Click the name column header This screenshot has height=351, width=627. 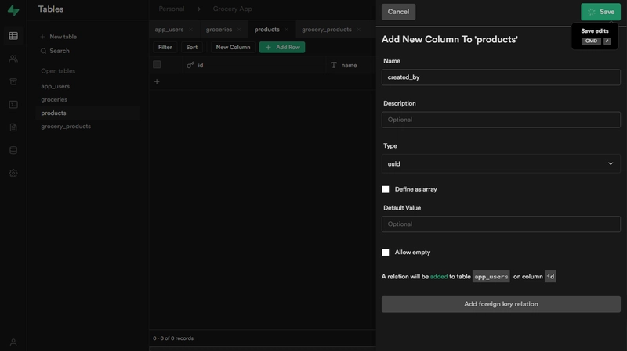pos(351,65)
